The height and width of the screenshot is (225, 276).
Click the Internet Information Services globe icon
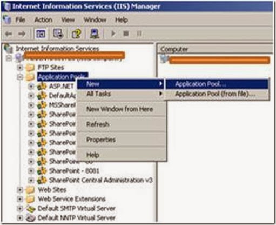[x=8, y=48]
